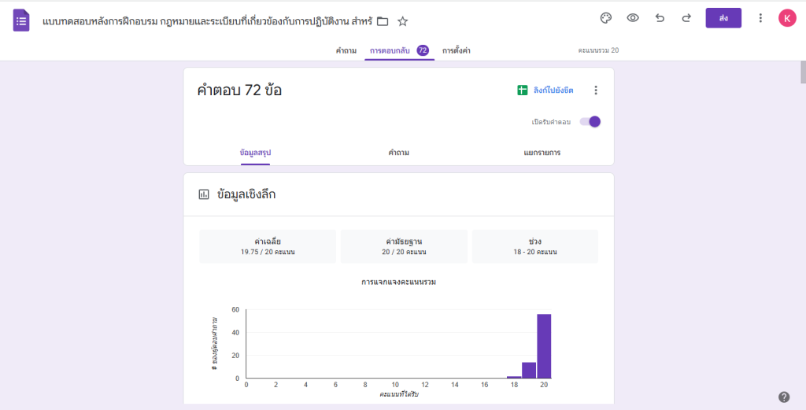The height and width of the screenshot is (410, 806).
Task: Click the redo arrow
Action: [x=686, y=18]
